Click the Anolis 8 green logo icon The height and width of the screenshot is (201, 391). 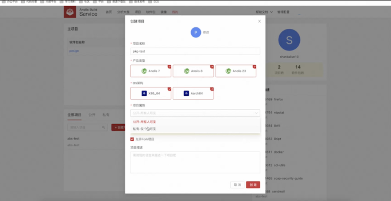point(186,71)
